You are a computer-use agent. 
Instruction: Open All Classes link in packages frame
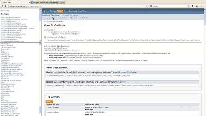coord(5,11)
